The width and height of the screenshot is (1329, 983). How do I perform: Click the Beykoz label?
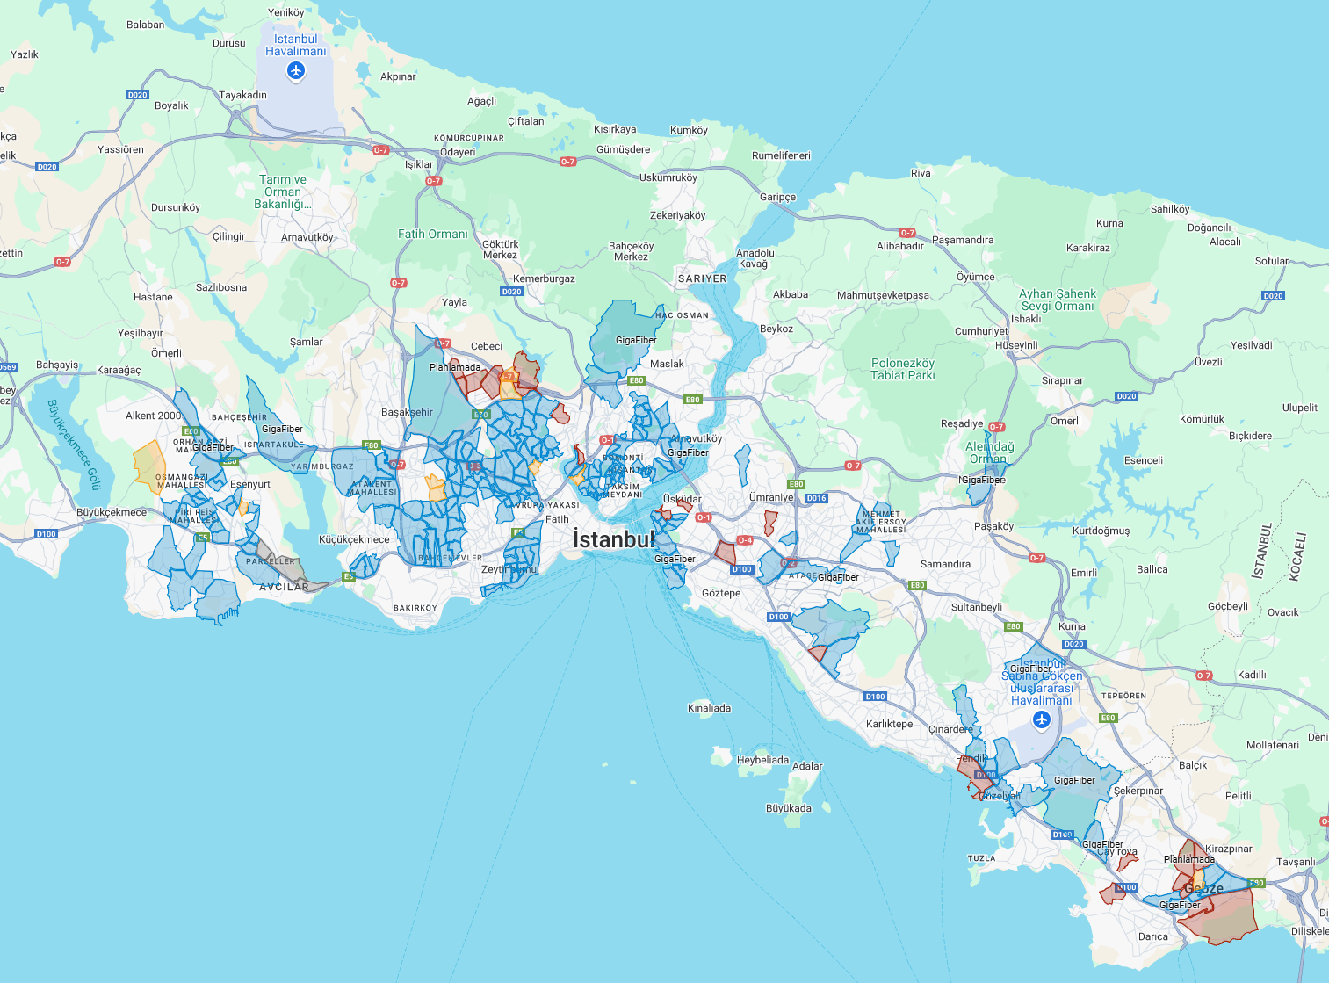776,329
